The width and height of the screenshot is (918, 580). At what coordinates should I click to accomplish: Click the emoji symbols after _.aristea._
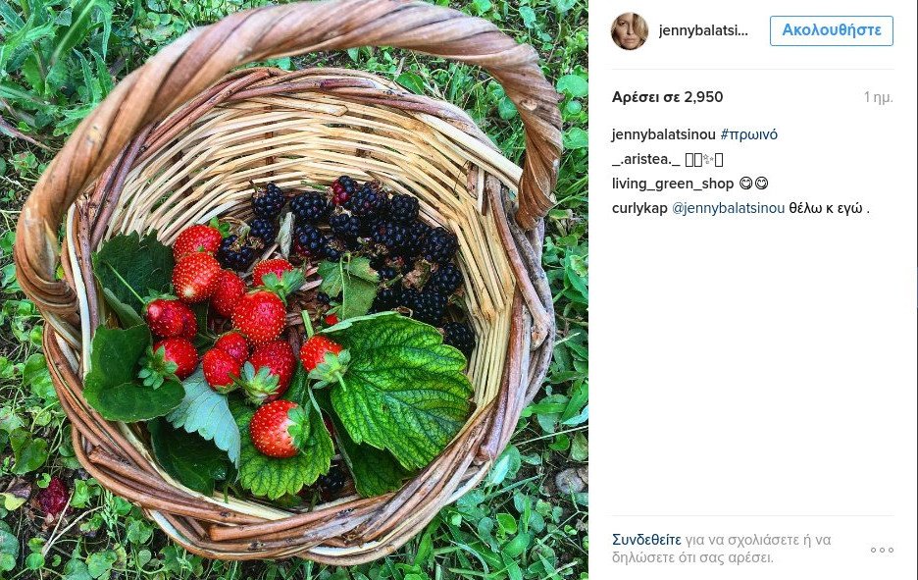pyautogui.click(x=704, y=159)
